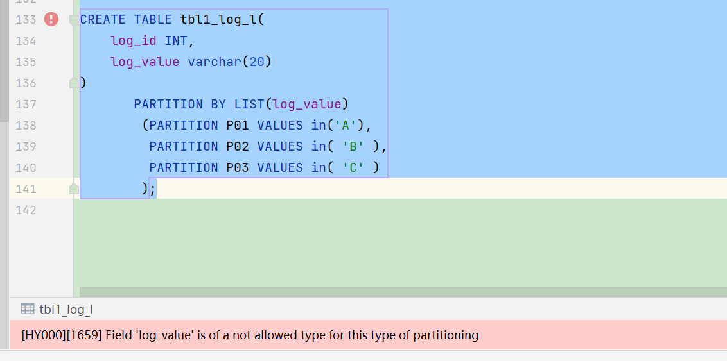Click the number 20 in varchar length
The width and height of the screenshot is (727, 361).
[257, 62]
